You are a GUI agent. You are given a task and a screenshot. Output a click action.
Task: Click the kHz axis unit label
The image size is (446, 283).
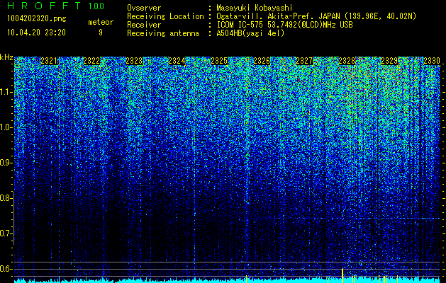(x=6, y=57)
